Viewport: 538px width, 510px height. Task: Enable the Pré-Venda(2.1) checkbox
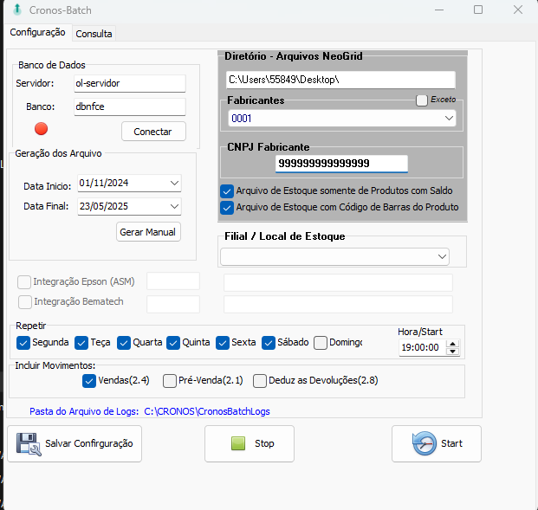(170, 381)
